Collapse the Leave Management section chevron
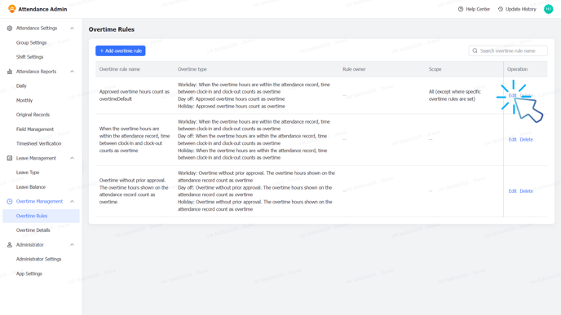This screenshot has width=561, height=315. coord(72,158)
